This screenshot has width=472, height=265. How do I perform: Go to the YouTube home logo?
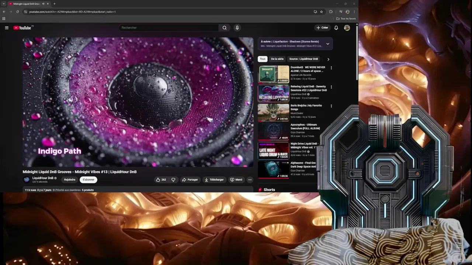tap(22, 28)
